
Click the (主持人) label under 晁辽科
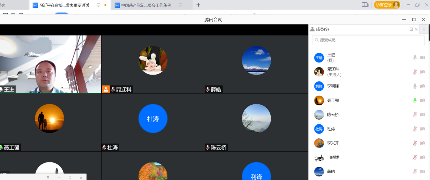334,75
